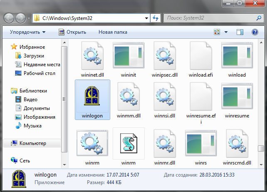The width and height of the screenshot is (267, 192).
Task: Select the winmm.dll file icon
Action: [129, 97]
